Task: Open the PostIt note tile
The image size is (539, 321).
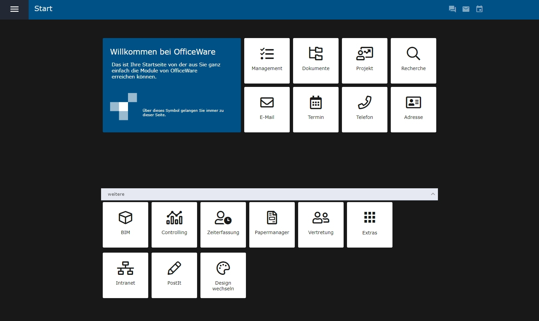Action: click(x=174, y=275)
